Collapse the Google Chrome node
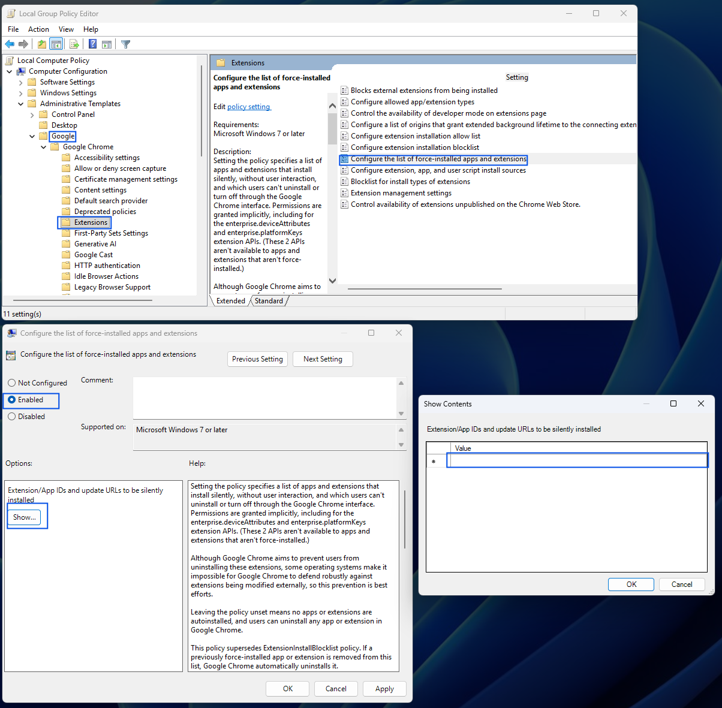722x708 pixels. coord(44,147)
